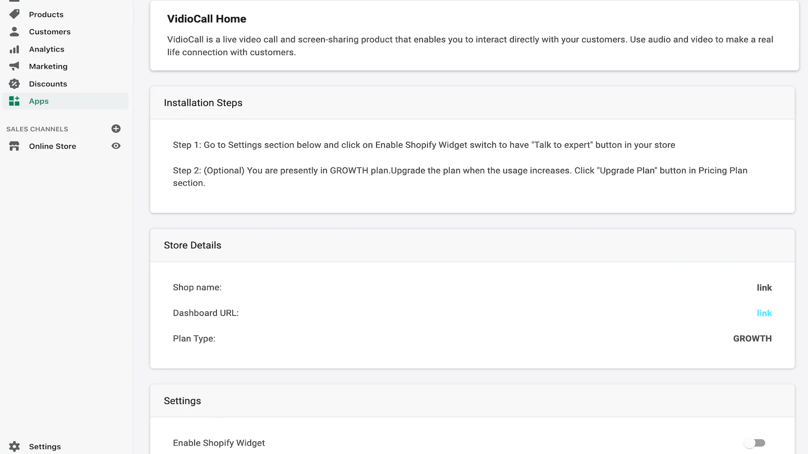Enable the Shopify Widget switch
This screenshot has height=454, width=808.
(x=754, y=443)
